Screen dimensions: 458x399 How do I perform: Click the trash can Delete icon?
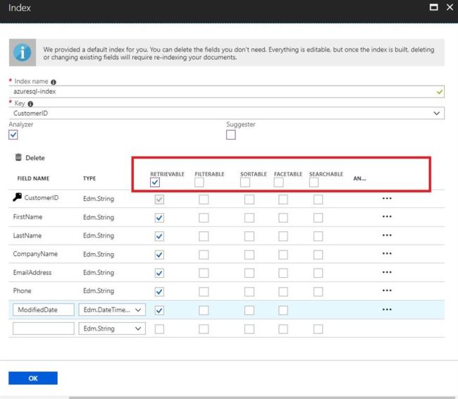click(18, 157)
